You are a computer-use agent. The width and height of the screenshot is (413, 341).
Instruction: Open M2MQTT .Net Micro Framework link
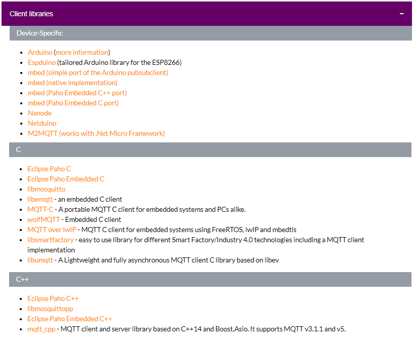pos(96,133)
